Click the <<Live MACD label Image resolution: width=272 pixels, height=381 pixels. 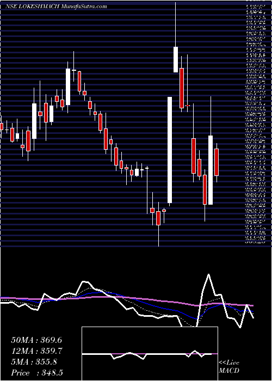229,367
